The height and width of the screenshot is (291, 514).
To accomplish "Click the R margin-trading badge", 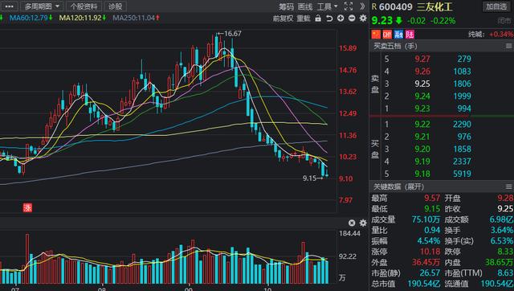I will pos(374,6).
